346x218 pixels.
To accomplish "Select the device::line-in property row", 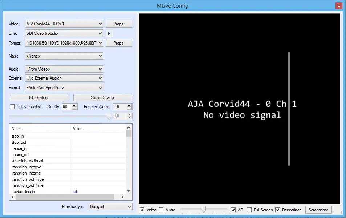I will click(41, 192).
